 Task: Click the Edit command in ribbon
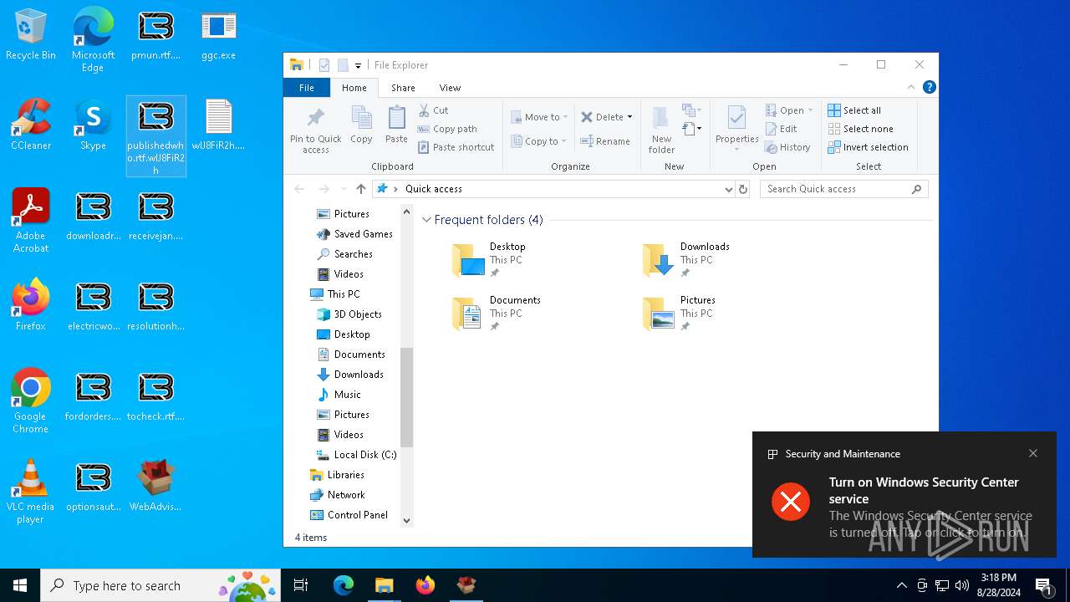pos(781,129)
